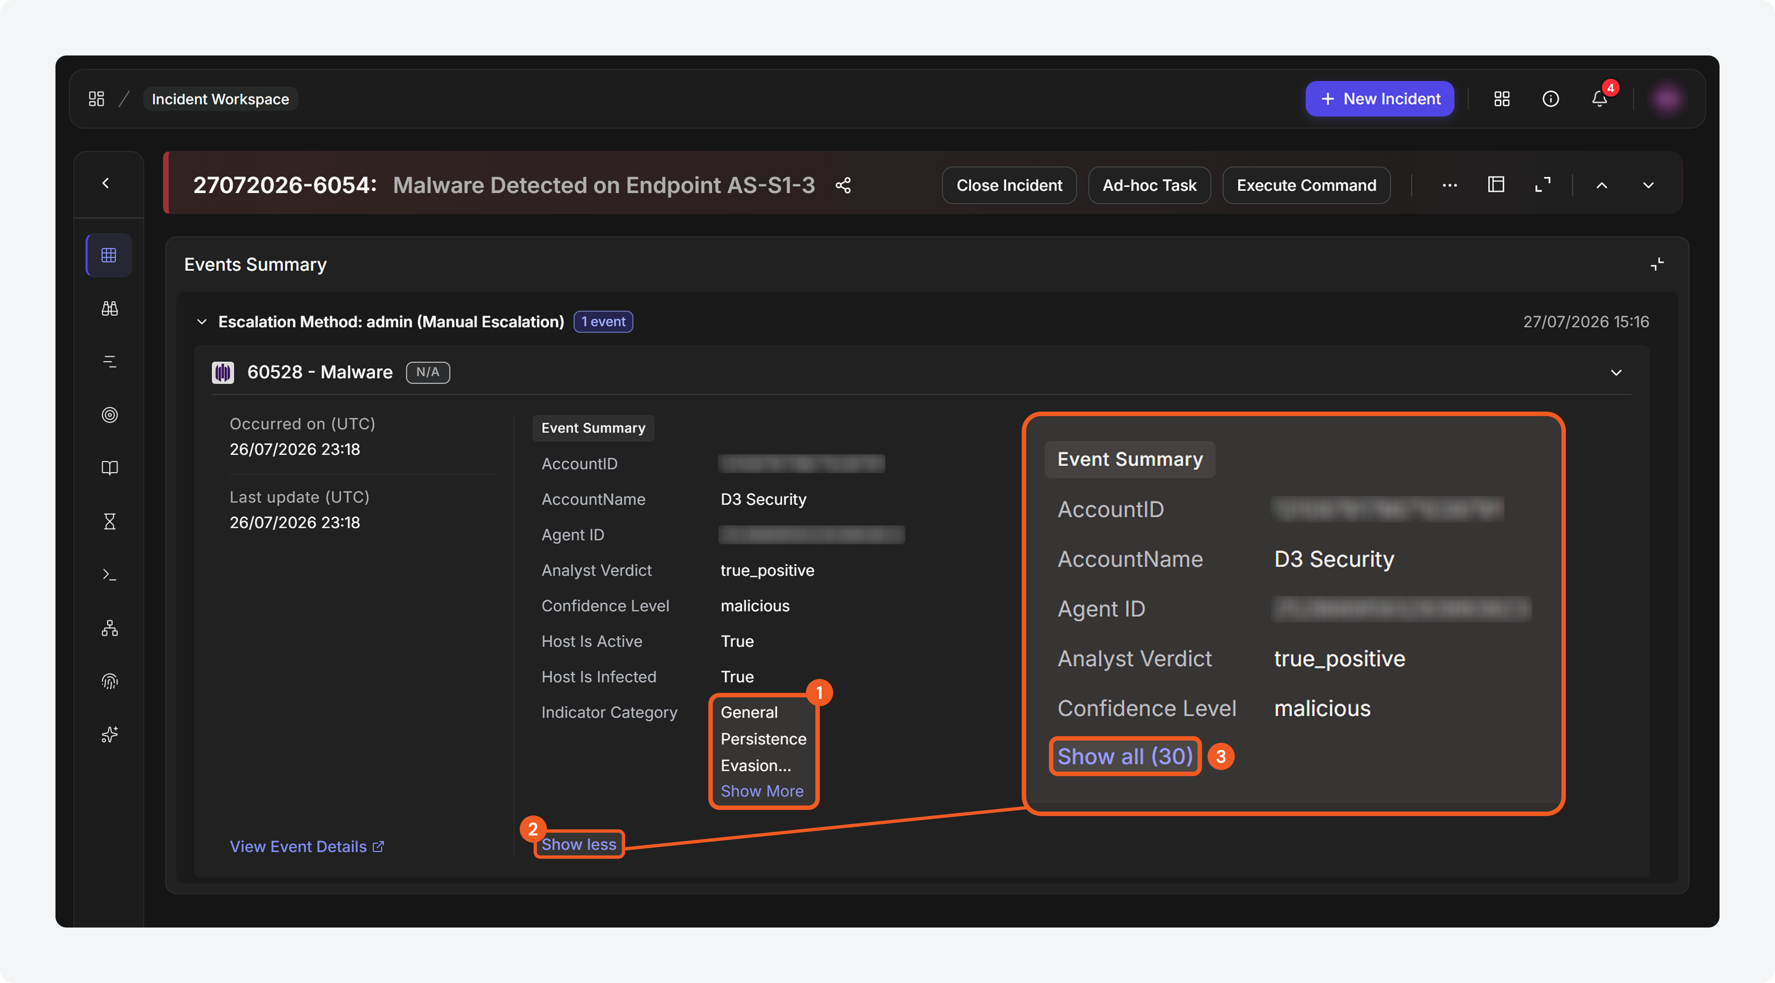Click Show less link
The width and height of the screenshot is (1775, 983).
pos(579,844)
